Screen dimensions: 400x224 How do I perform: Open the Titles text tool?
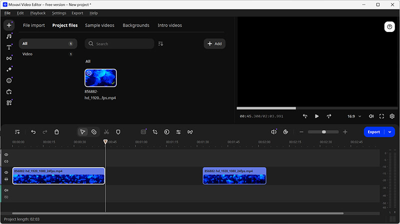point(9,47)
